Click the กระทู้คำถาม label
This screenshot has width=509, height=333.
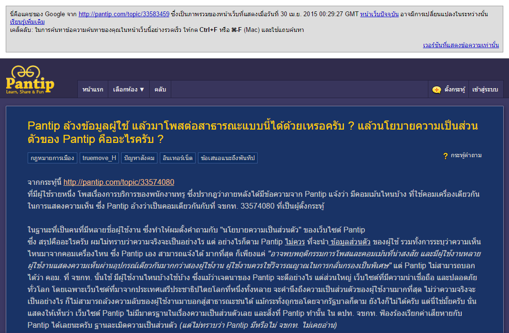click(x=466, y=155)
